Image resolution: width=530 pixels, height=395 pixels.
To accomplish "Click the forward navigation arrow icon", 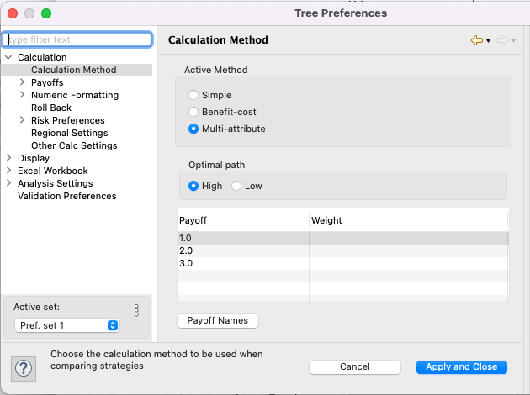I will [x=502, y=40].
